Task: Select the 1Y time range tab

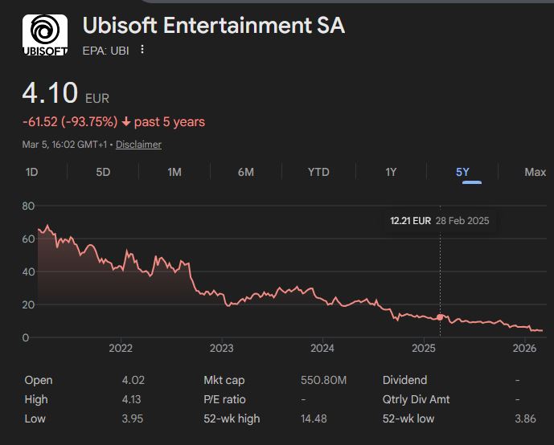Action: click(x=391, y=172)
